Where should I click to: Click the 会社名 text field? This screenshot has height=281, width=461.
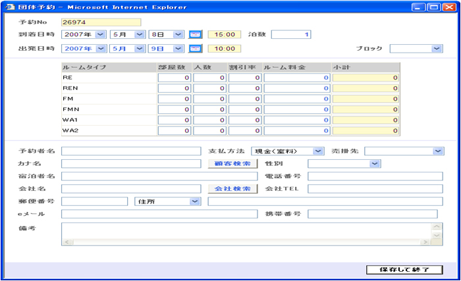(x=131, y=189)
